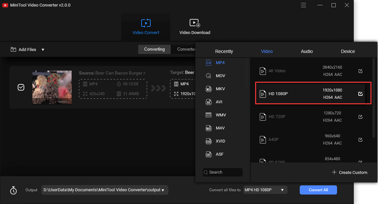Screen dimensions: 378x204
Task: Open the Recently tab in the format panel
Action: tap(224, 51)
